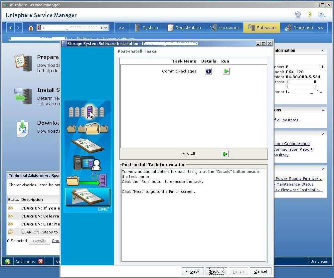Click the red Advisories error icon
334x278 pixels.
coord(41,261)
